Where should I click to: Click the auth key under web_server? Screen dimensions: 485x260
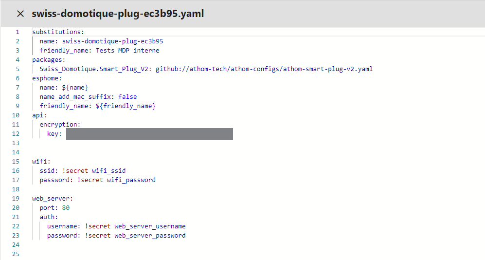coord(49,217)
